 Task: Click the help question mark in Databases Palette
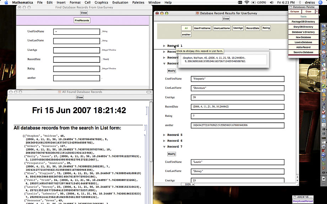[x=317, y=11]
